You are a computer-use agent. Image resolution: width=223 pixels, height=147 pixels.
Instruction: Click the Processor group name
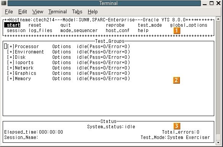[27, 47]
